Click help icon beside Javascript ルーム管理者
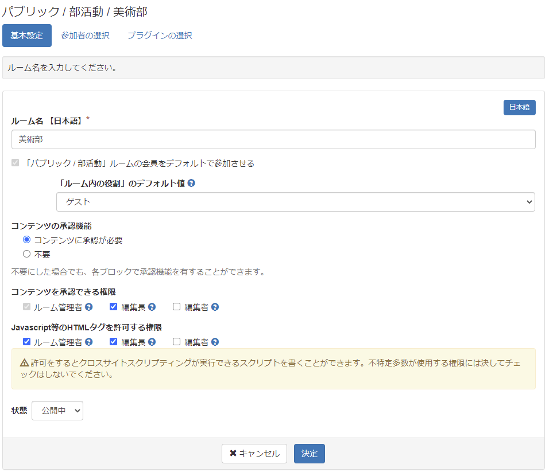Image resolution: width=557 pixels, height=476 pixels. click(x=89, y=342)
